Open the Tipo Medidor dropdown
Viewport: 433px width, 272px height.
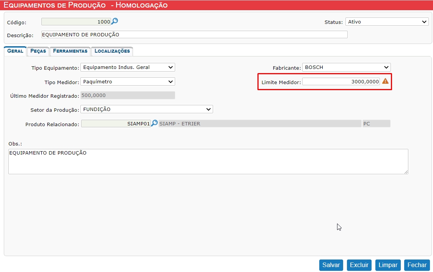coord(127,82)
